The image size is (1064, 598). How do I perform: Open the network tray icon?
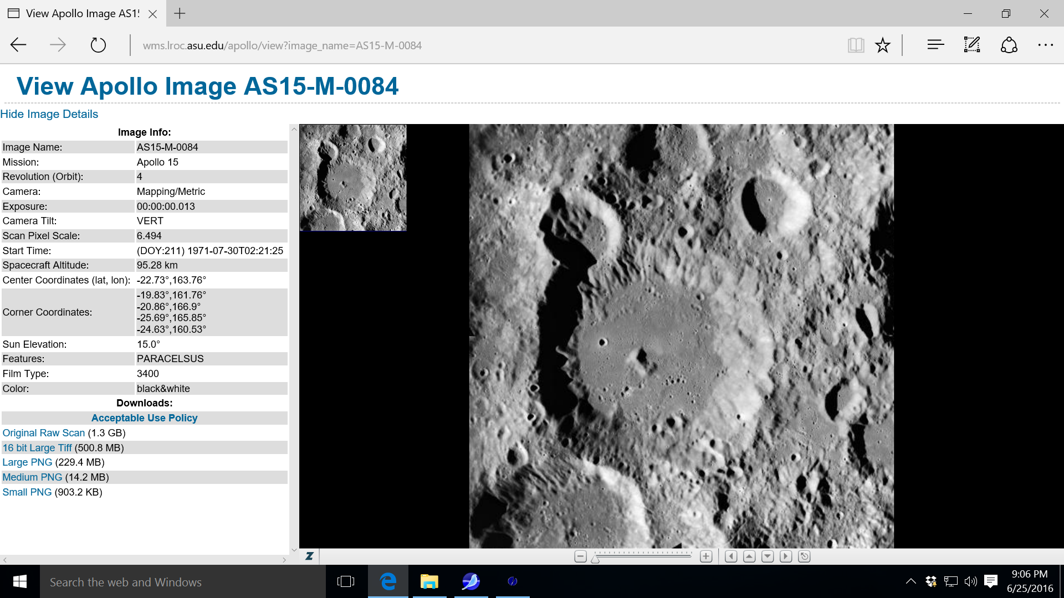[951, 581]
